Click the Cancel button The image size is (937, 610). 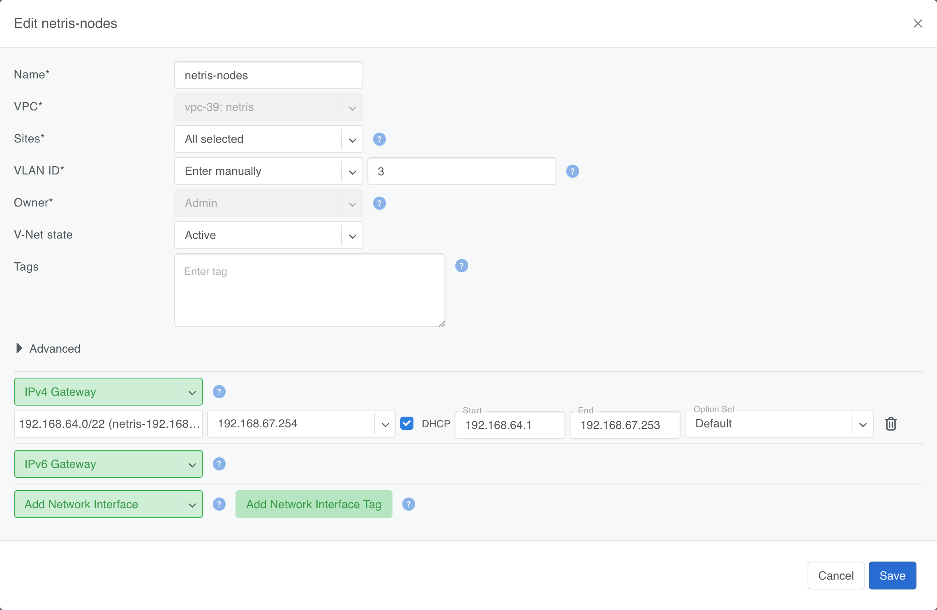tap(835, 576)
